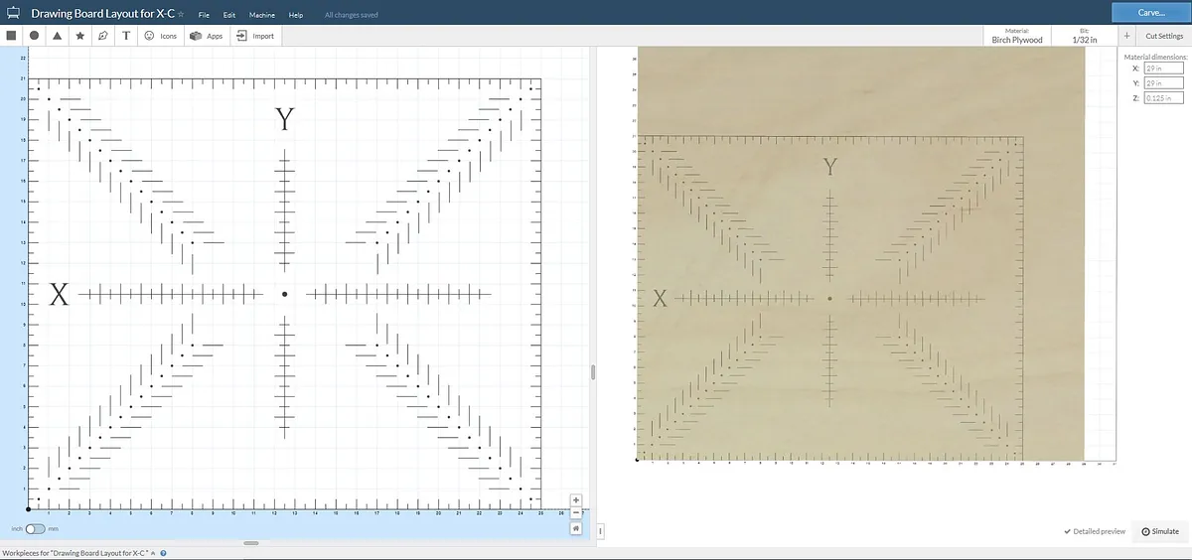Screen dimensions: 1192x560
Task: Select the Text tool
Action: pos(127,35)
